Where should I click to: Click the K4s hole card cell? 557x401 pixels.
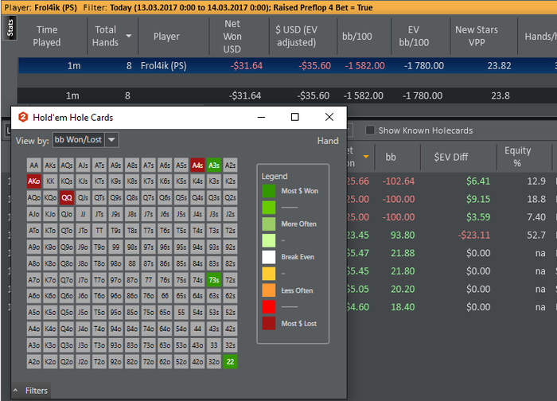point(197,181)
